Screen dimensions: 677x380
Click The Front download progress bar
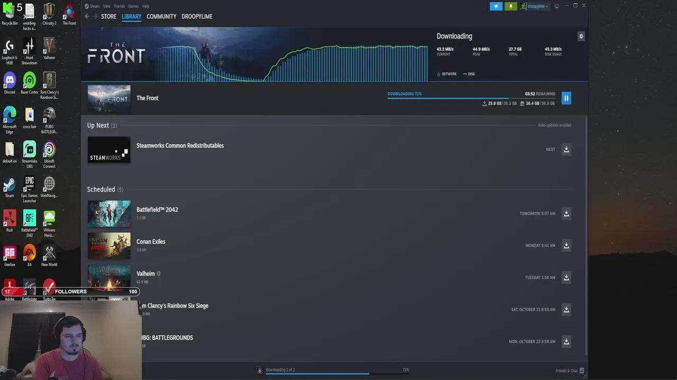[x=471, y=98]
